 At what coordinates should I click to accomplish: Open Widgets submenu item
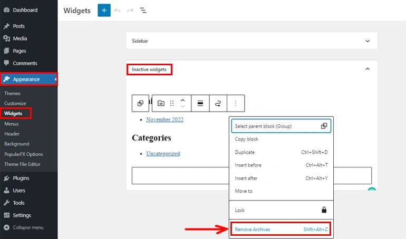[13, 113]
